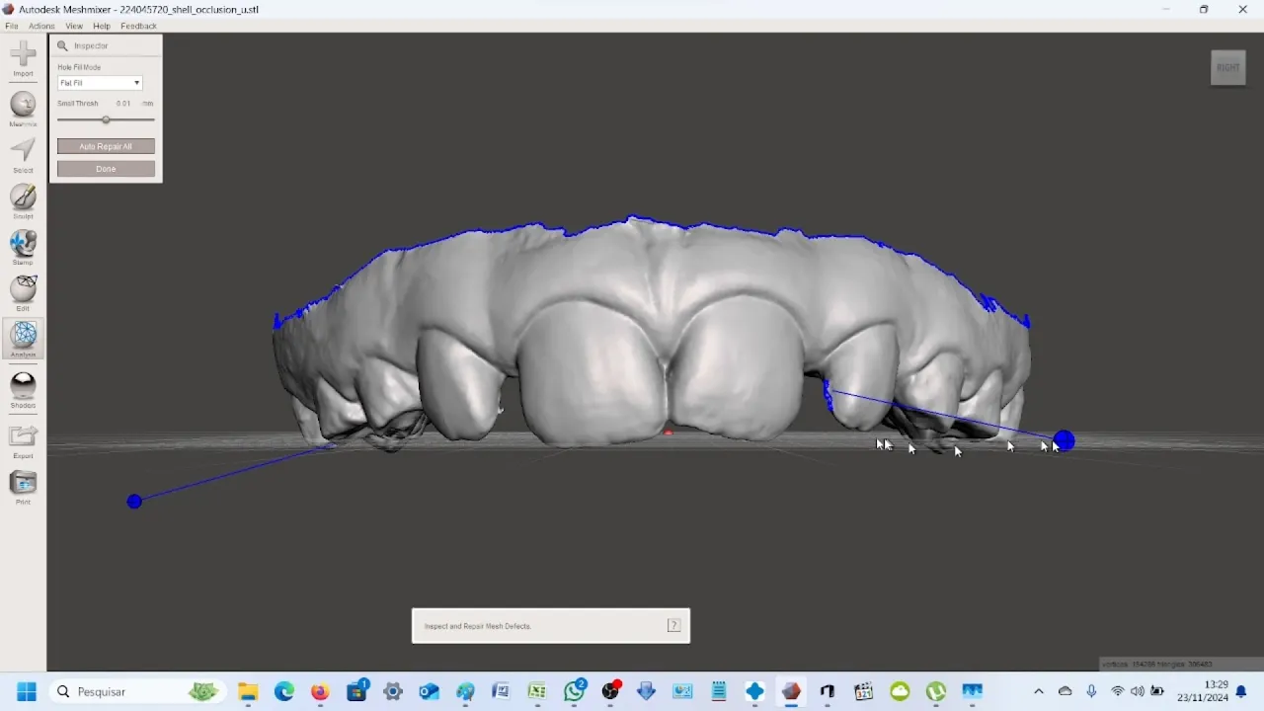Click the microphone tray icon
Image resolution: width=1264 pixels, height=711 pixels.
(x=1091, y=691)
